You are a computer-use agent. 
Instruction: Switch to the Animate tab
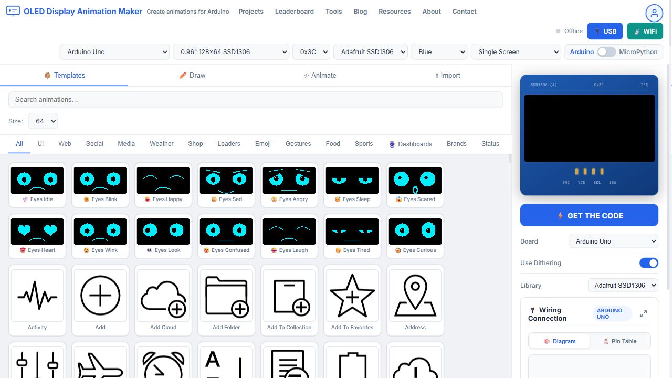pyautogui.click(x=320, y=76)
